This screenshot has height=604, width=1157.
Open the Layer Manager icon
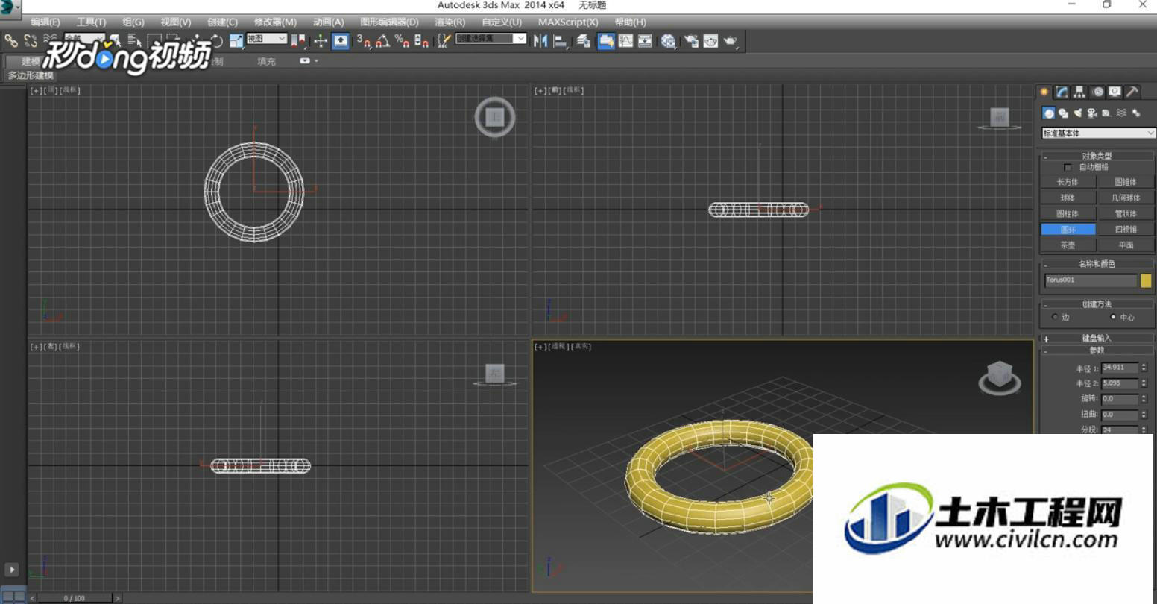pos(584,41)
